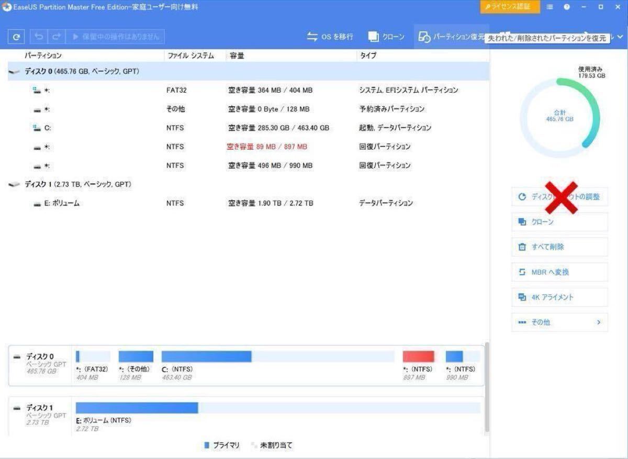Select the 990 MB recovery partition row
This screenshot has height=459, width=628.
(x=249, y=165)
